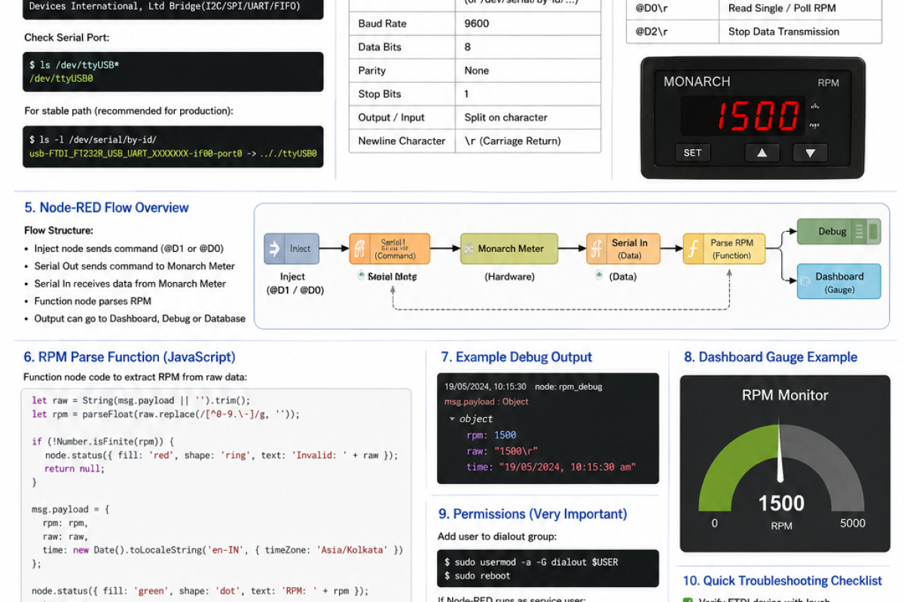904x602 pixels.
Task: Select the Parse RPM function node
Action: click(x=724, y=248)
